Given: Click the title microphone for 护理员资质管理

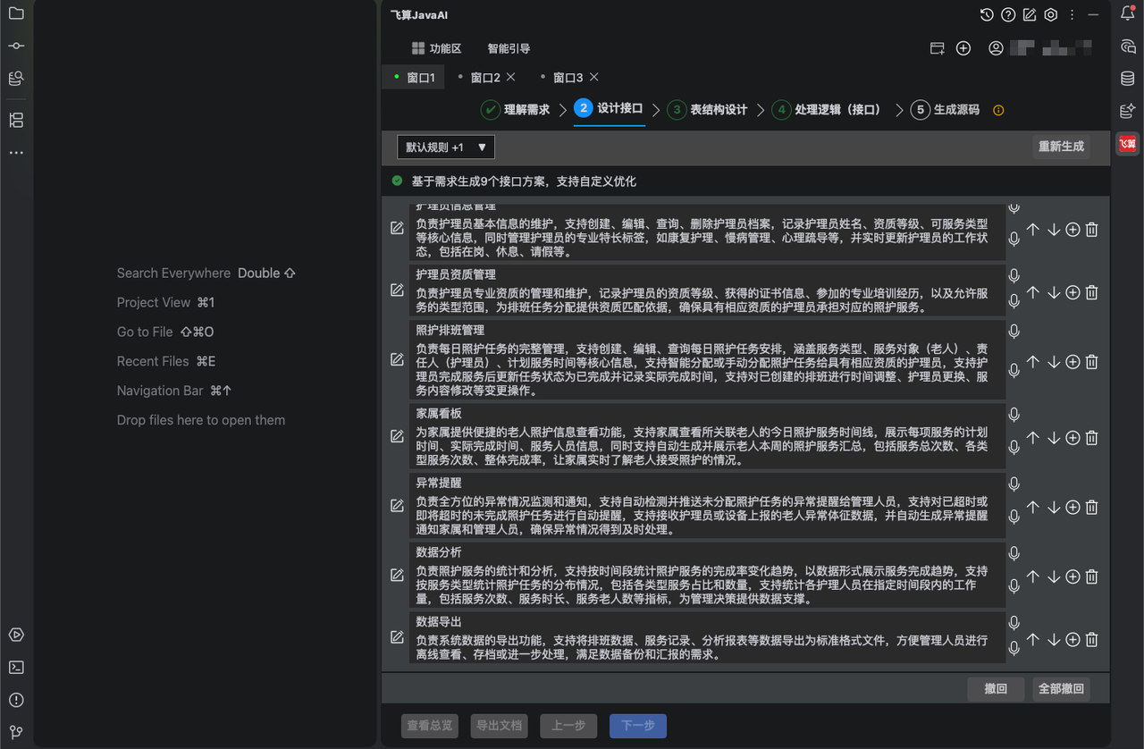Looking at the screenshot, I should [1014, 275].
